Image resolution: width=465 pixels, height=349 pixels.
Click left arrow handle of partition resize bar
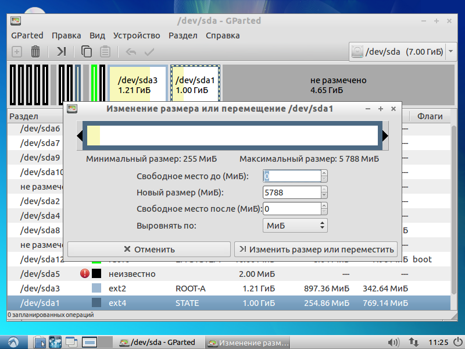click(x=80, y=136)
